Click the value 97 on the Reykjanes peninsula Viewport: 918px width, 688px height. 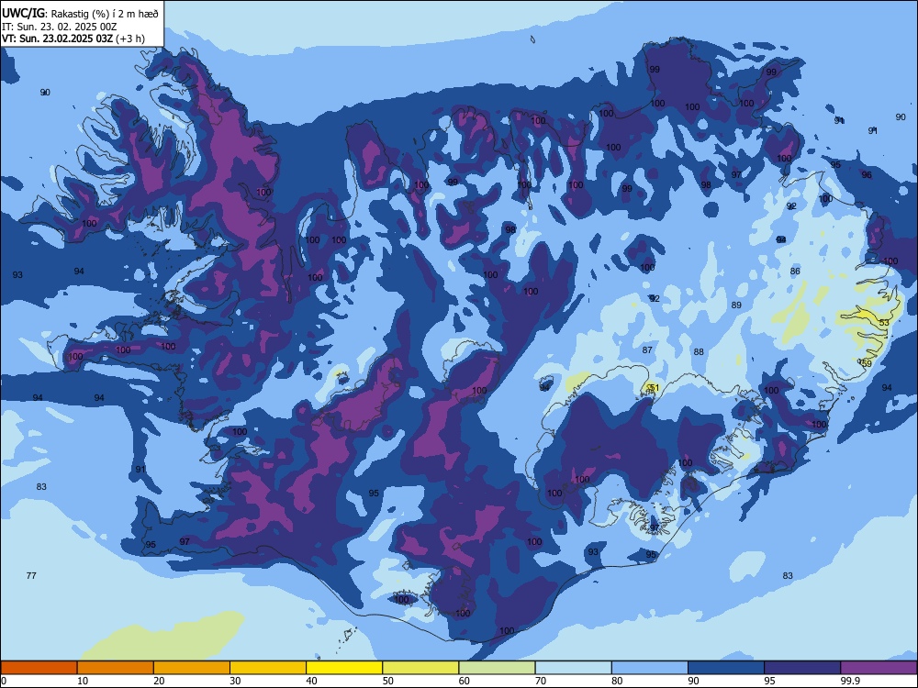185,542
